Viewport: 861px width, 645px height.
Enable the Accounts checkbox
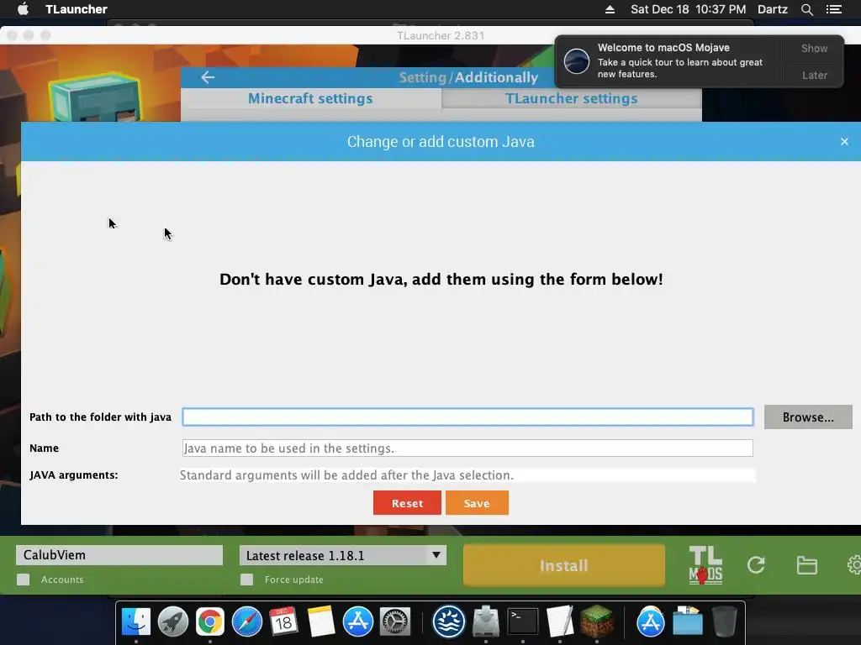point(23,579)
